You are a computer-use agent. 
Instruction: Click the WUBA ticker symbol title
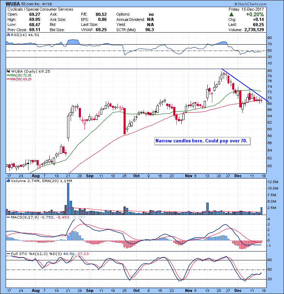pos(12,4)
